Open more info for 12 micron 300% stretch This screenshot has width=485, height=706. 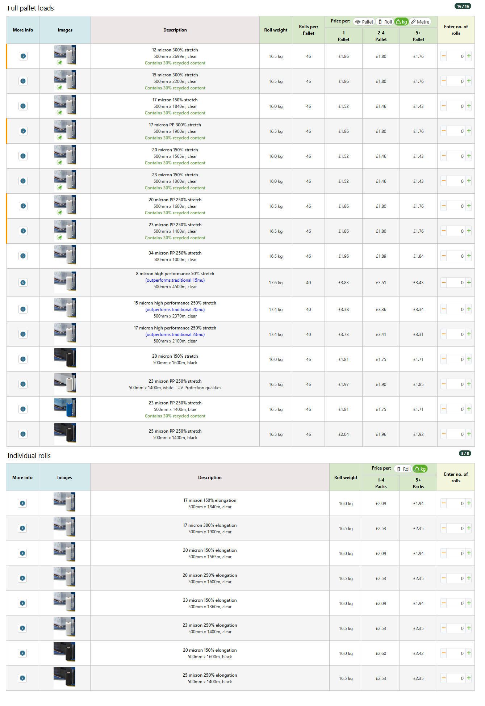point(23,56)
